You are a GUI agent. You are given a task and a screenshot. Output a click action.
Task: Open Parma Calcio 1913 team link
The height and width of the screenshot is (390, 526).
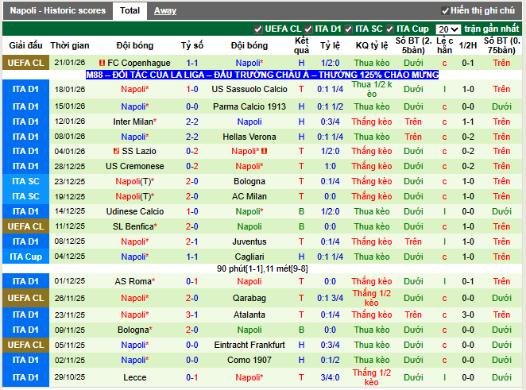(249, 106)
